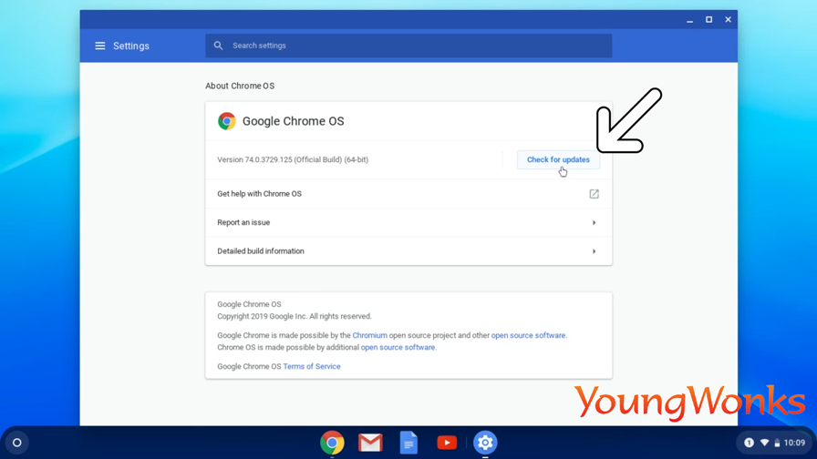Close the Settings window
Image resolution: width=817 pixels, height=459 pixels.
[728, 20]
